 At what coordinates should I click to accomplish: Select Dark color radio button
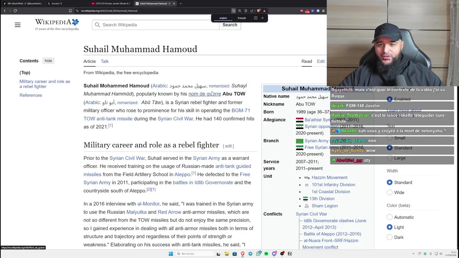tap(389, 237)
